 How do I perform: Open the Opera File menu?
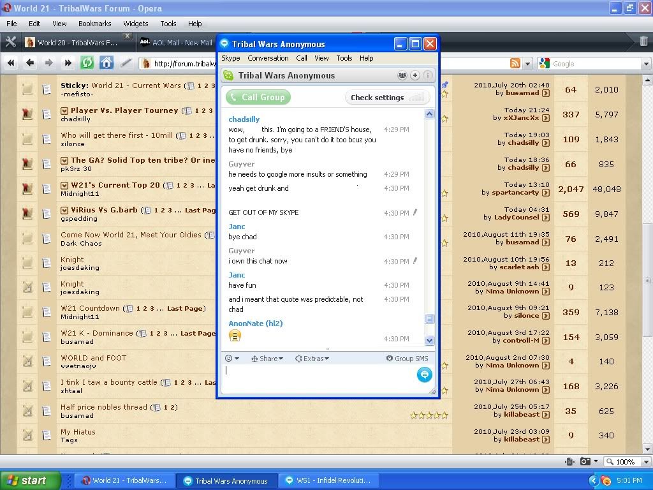click(x=11, y=24)
